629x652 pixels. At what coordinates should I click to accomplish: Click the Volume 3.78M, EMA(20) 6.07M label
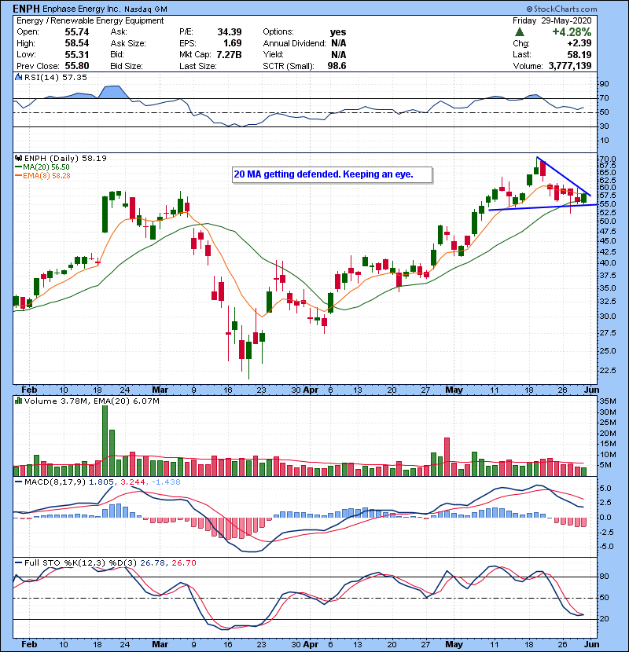tap(91, 401)
